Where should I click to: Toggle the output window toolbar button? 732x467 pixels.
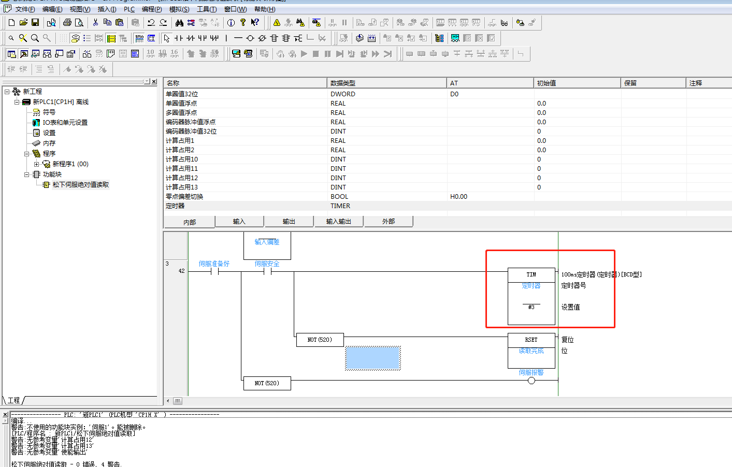pyautogui.click(x=24, y=54)
